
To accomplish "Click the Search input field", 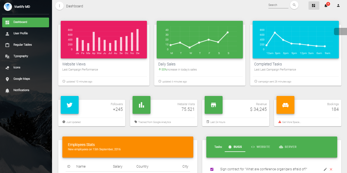I will 278,5.
